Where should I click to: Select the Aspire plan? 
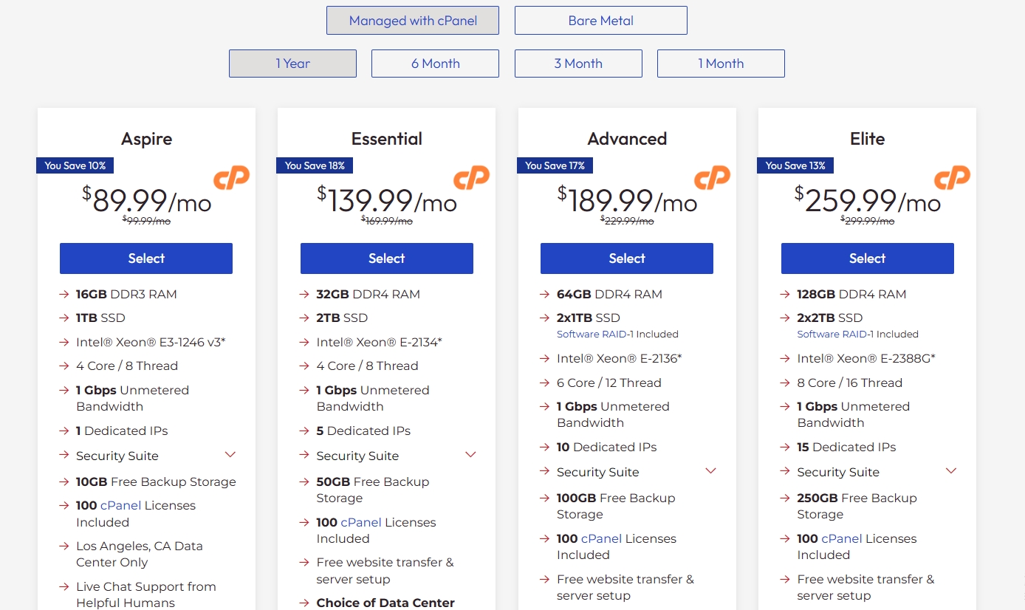click(x=146, y=258)
